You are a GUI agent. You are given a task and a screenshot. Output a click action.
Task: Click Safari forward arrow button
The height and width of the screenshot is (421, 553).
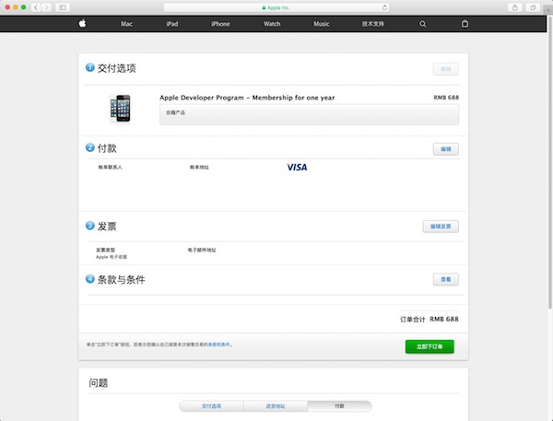(47, 7)
